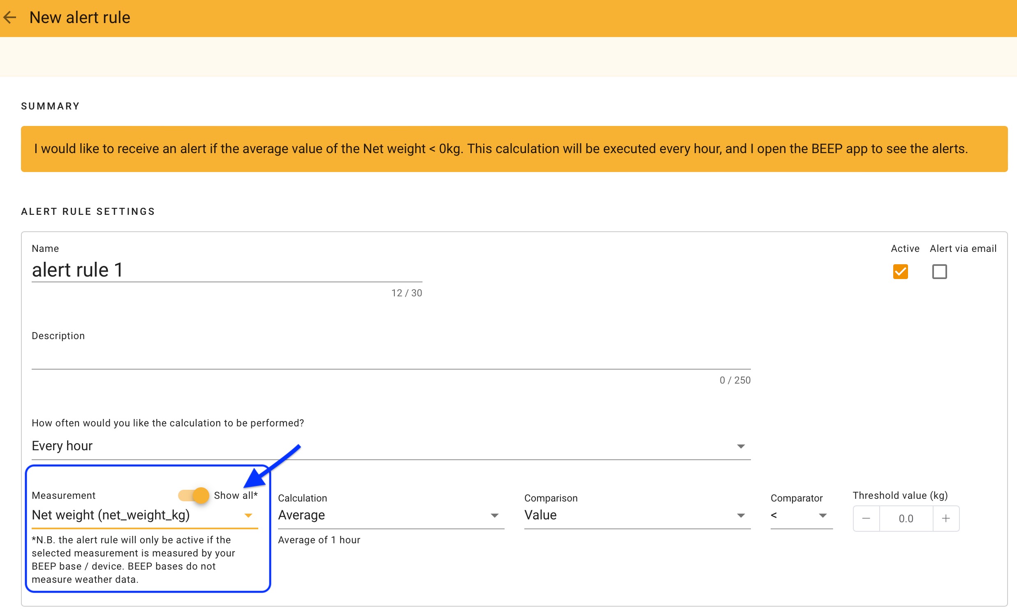Enable Alert via email checkbox
The width and height of the screenshot is (1017, 612).
pyautogui.click(x=939, y=271)
